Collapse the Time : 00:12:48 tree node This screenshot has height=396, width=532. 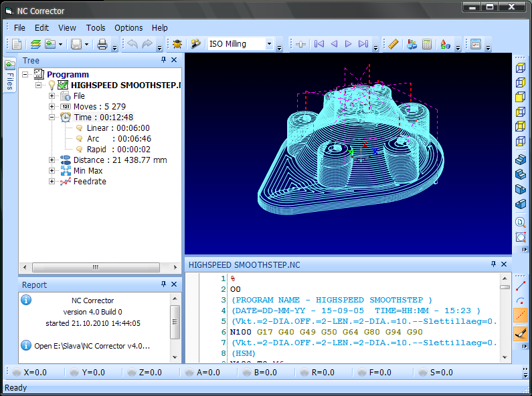click(x=52, y=117)
